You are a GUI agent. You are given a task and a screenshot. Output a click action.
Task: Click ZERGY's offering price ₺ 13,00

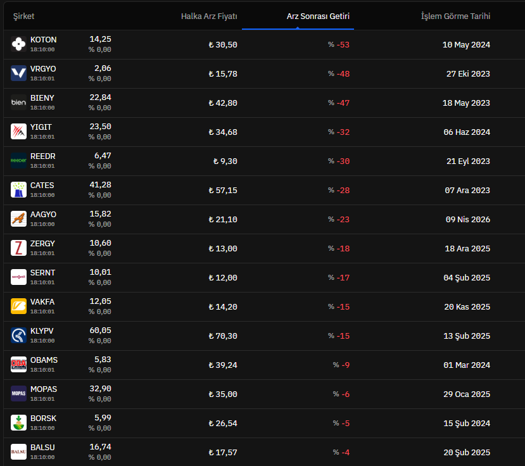coord(223,248)
